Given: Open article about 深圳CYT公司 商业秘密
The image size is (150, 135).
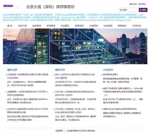Looking at the screenshot, I should click(27, 111).
